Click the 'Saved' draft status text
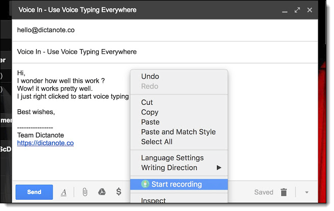This screenshot has width=334, height=211. pos(264,192)
